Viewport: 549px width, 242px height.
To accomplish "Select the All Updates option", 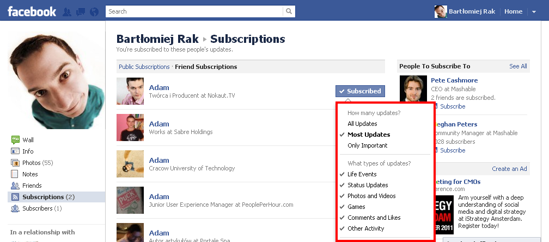I will pos(362,124).
